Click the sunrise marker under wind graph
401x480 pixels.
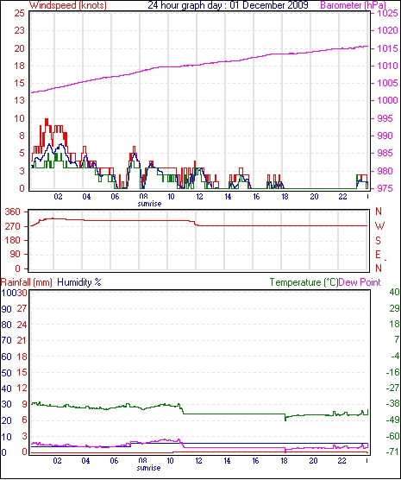pyautogui.click(x=149, y=203)
